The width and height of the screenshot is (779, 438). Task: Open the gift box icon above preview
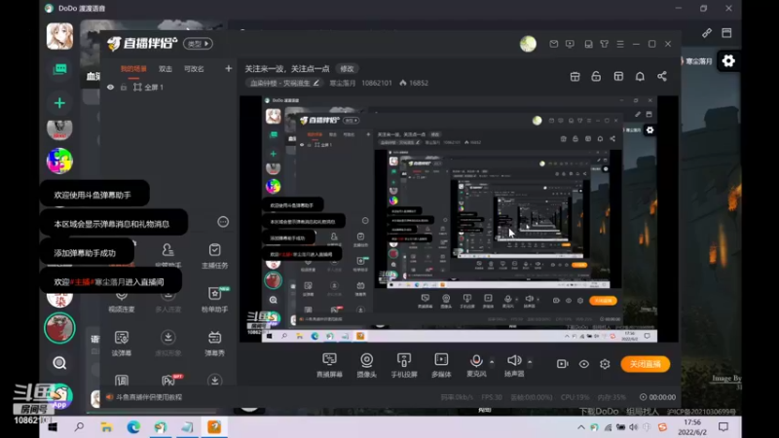(x=575, y=77)
